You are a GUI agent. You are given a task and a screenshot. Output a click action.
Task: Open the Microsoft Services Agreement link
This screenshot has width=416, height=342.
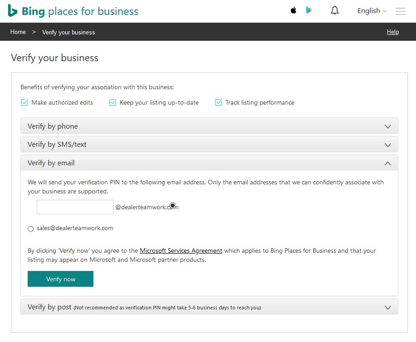[x=181, y=250]
